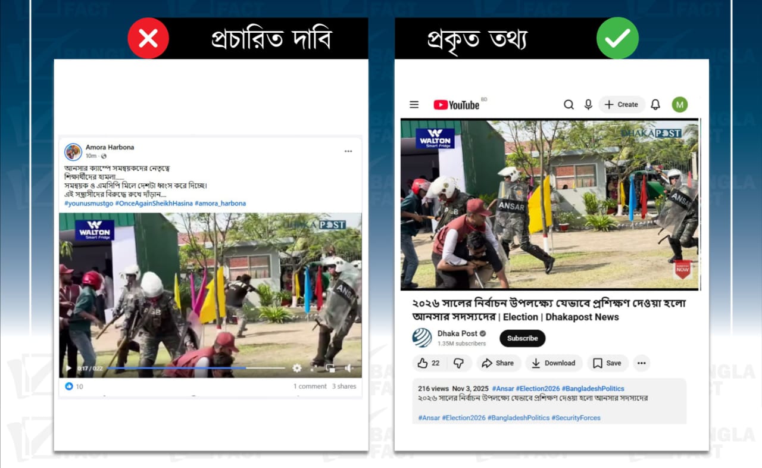Subscribe to the Dhaka Post channel
Image resolution: width=762 pixels, height=468 pixels.
pyautogui.click(x=522, y=338)
